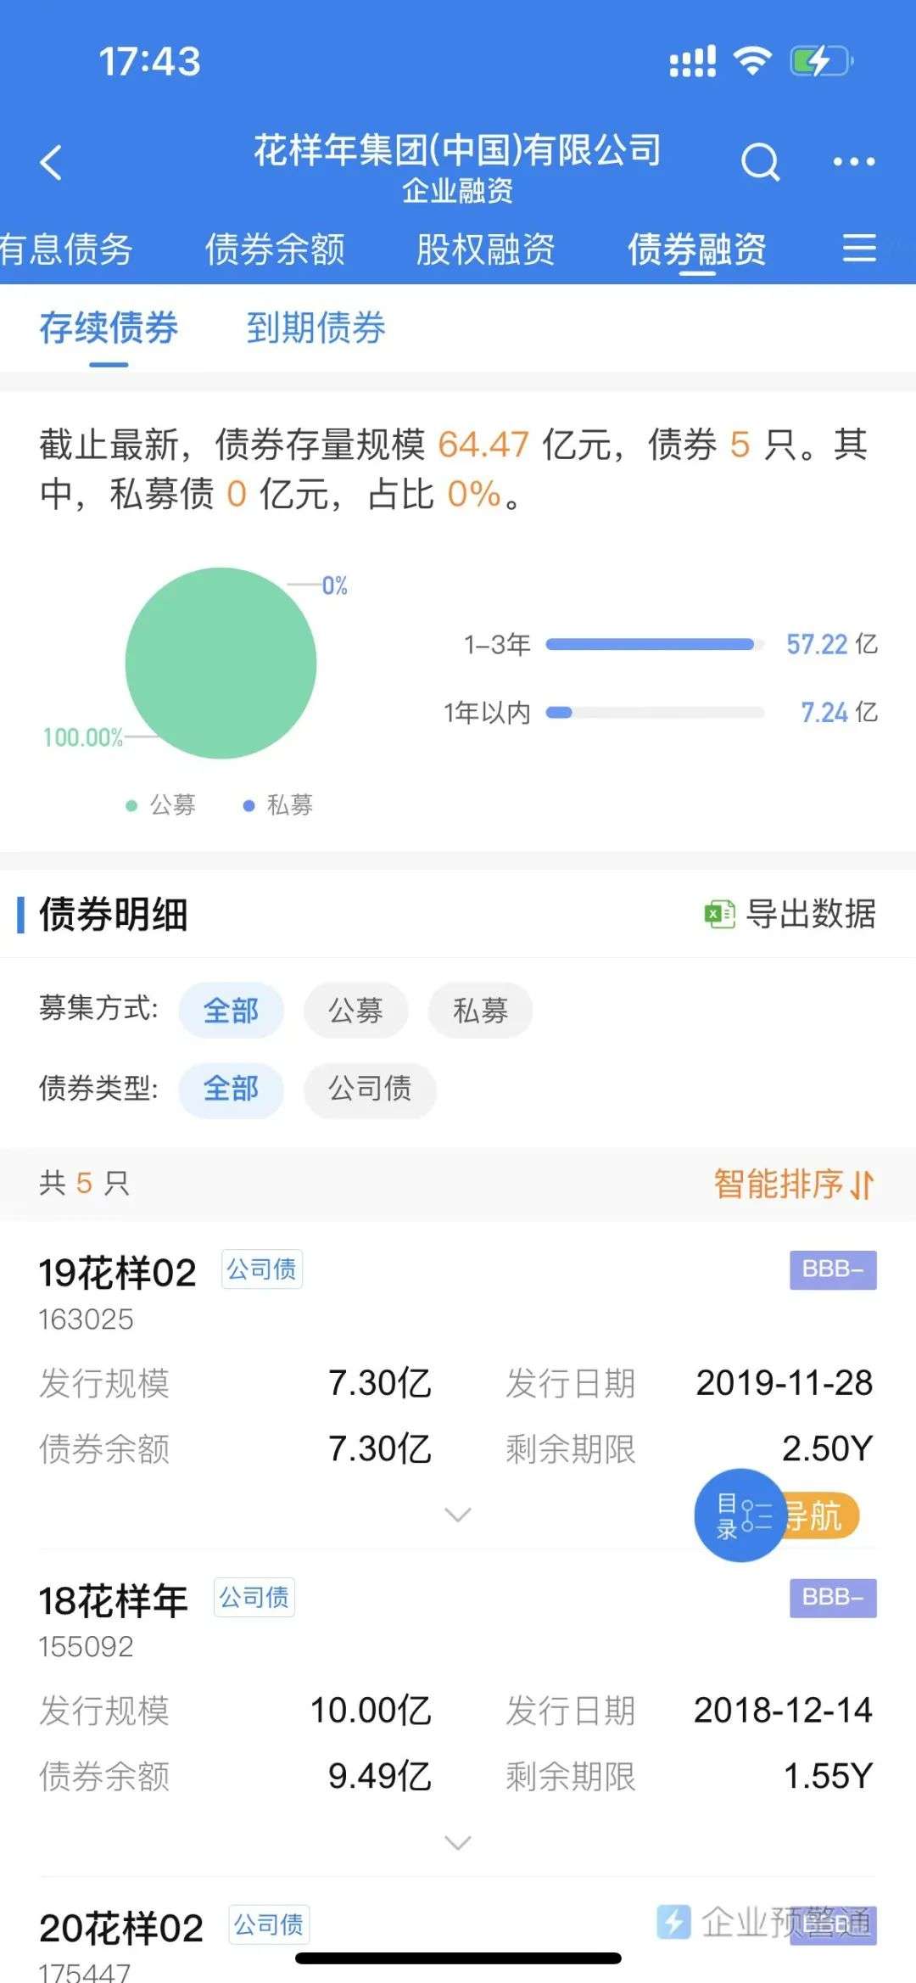The height and width of the screenshot is (1983, 916).
Task: Tap the 64.47 outstanding bond amount
Action: (x=483, y=445)
